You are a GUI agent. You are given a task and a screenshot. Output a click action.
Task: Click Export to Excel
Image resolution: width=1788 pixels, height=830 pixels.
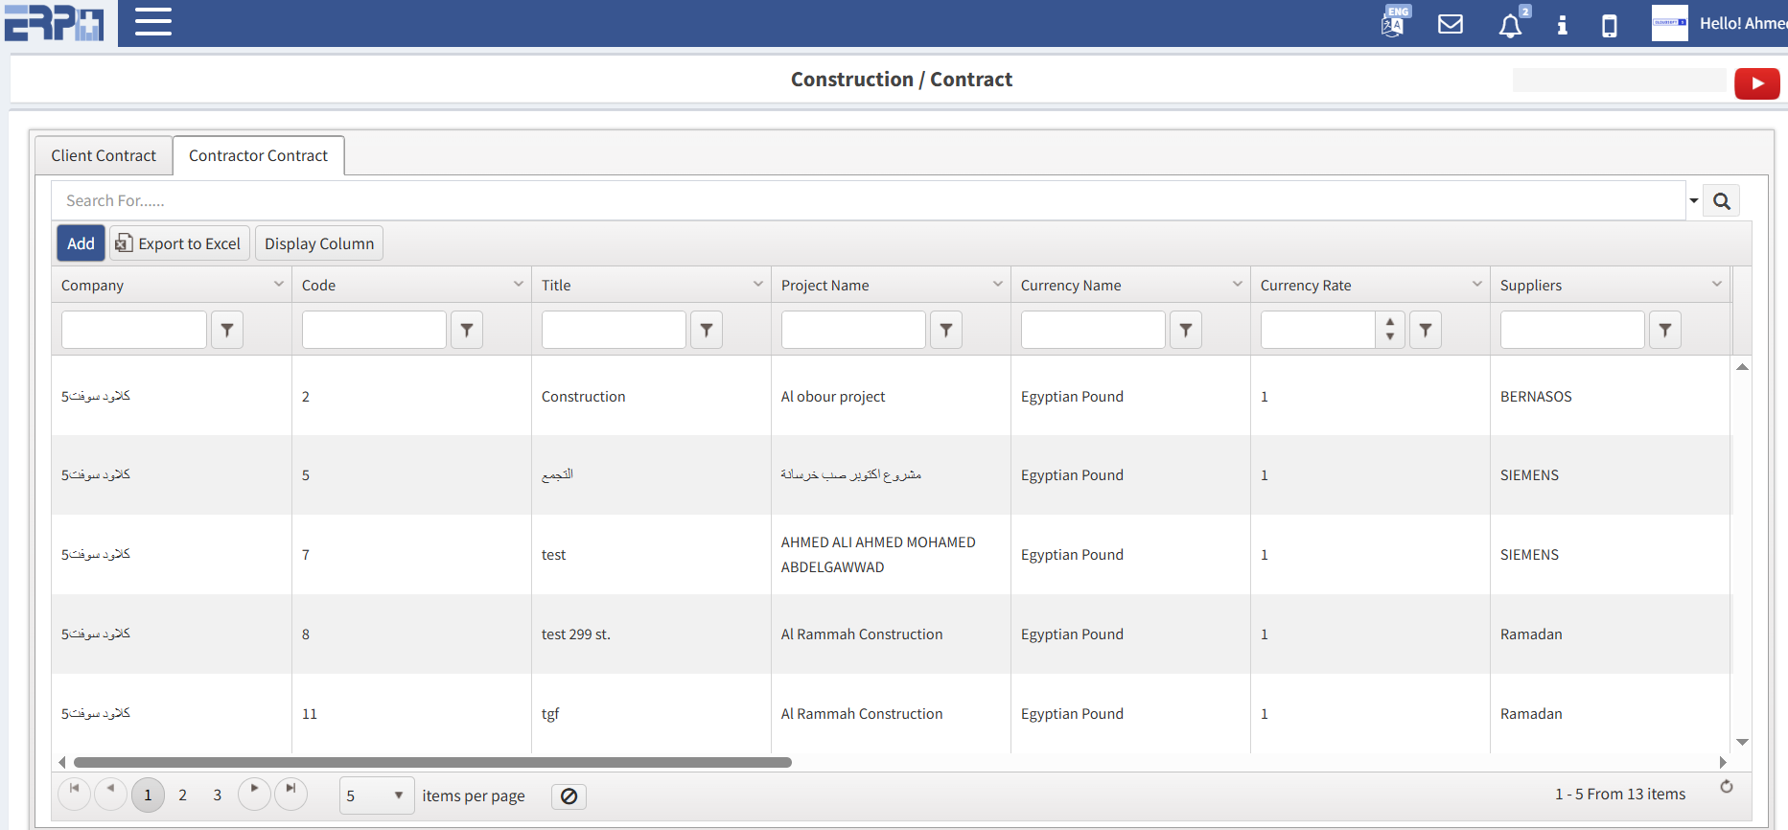tap(179, 243)
